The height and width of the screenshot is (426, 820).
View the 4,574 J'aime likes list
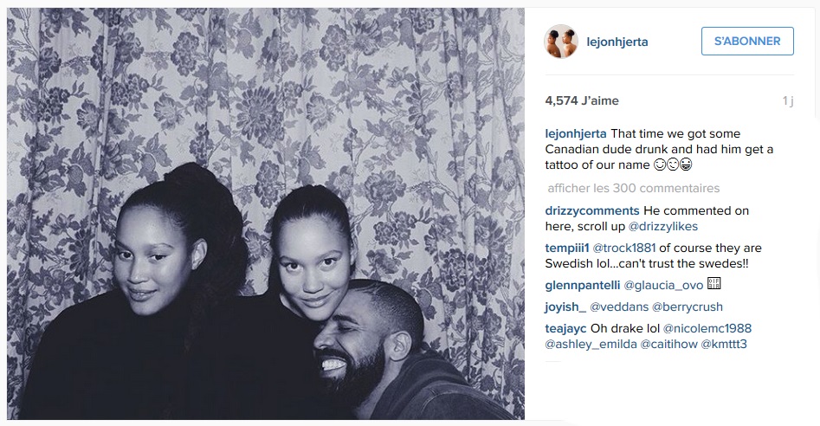[x=582, y=100]
